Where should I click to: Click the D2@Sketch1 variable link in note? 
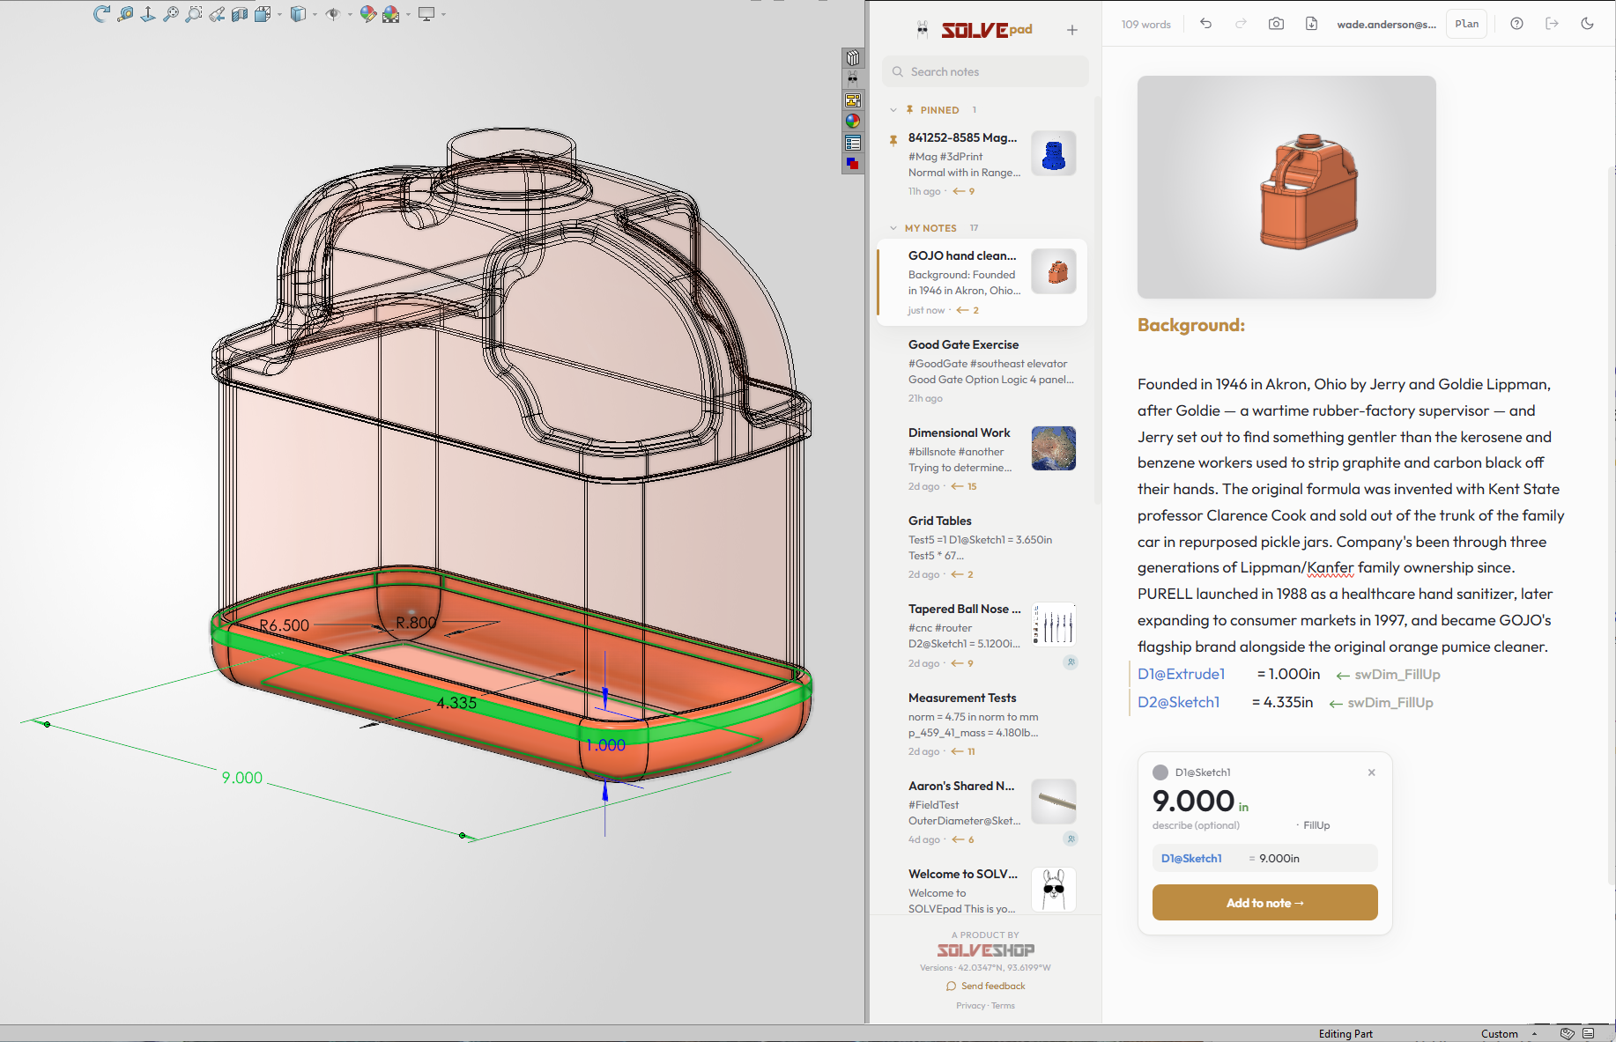1178,702
